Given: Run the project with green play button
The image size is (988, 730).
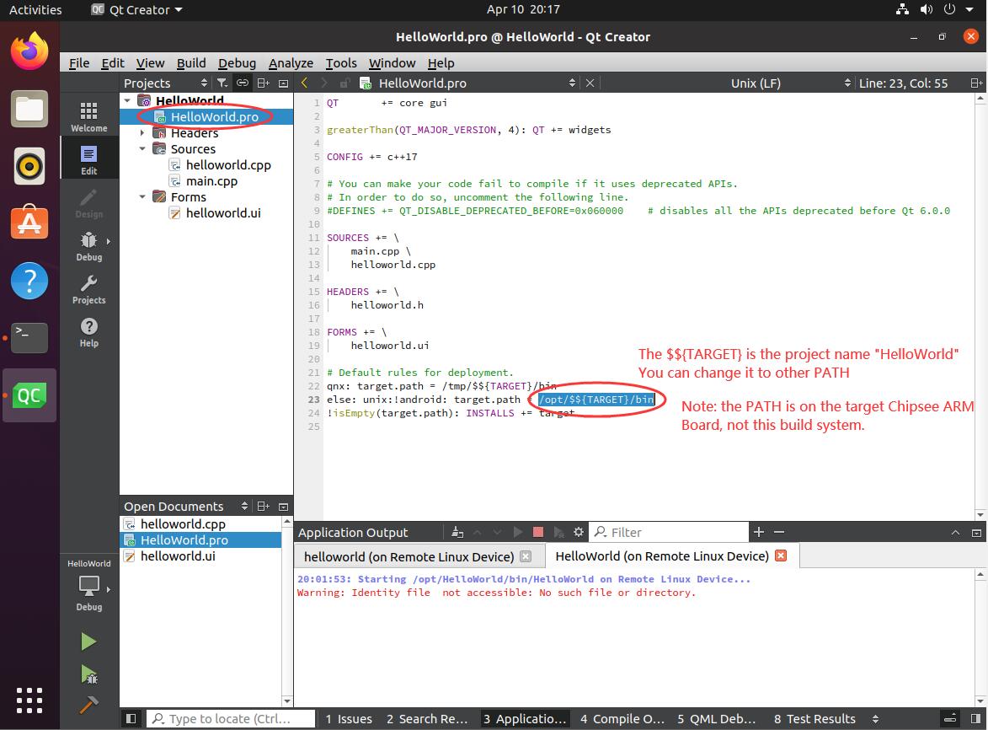Looking at the screenshot, I should [88, 641].
